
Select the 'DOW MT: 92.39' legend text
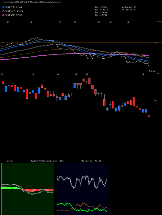click(x=14, y=11)
